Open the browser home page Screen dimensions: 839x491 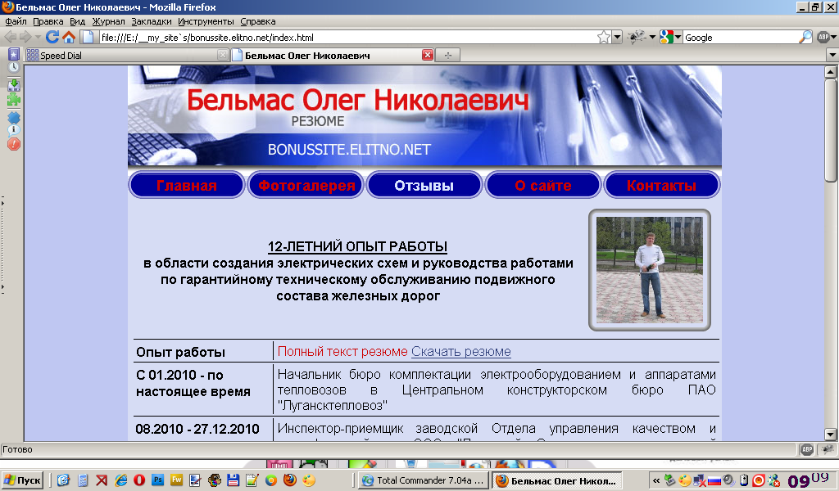tap(69, 37)
